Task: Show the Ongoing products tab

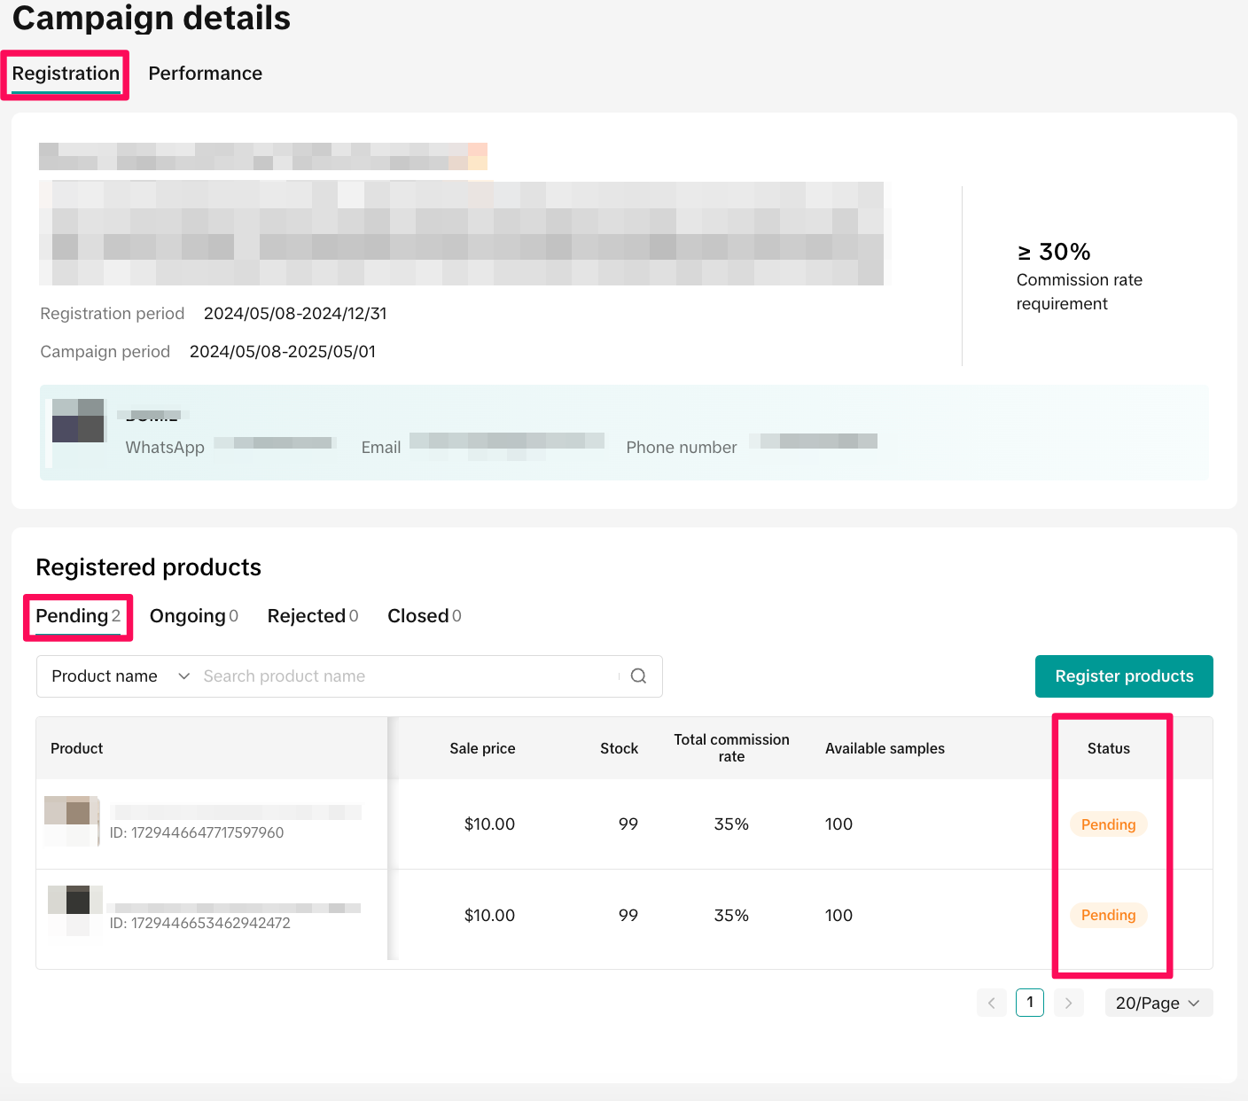Action: click(193, 616)
